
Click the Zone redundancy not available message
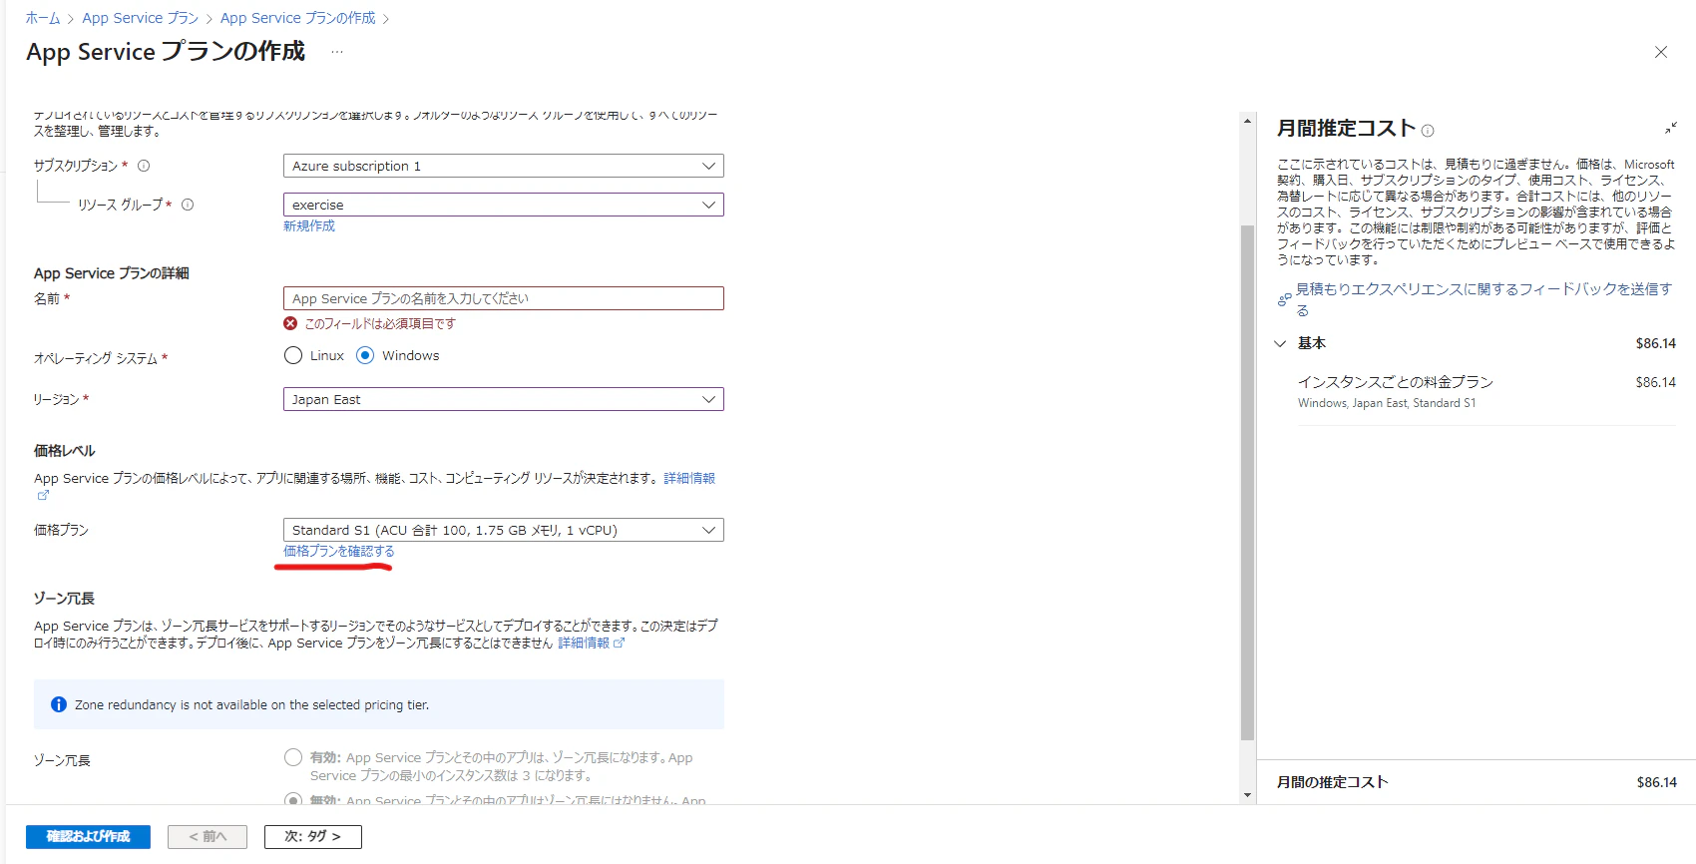(x=251, y=704)
